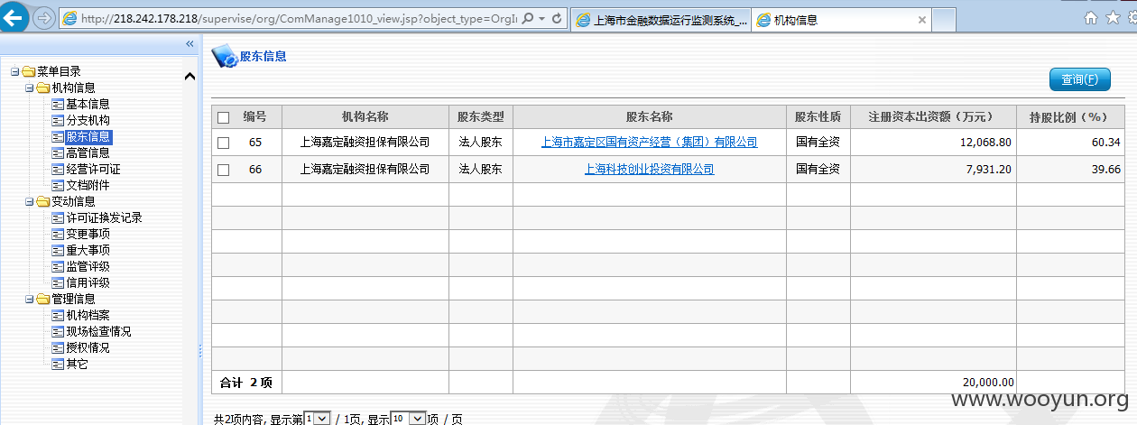
Task: Click the page icon beside 经营许可证
Action: pos(58,169)
